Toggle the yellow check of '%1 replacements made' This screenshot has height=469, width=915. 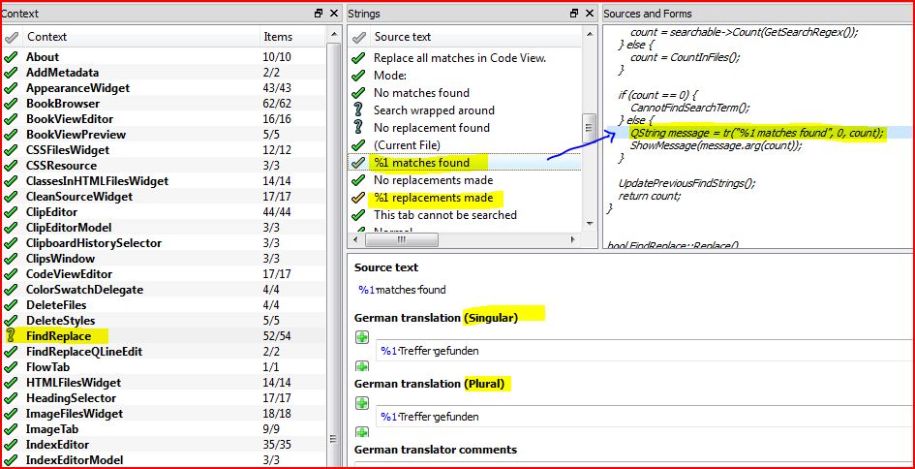tap(358, 198)
